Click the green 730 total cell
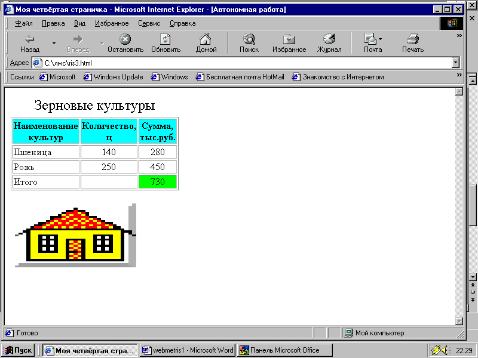The height and width of the screenshot is (358, 478). point(158,182)
